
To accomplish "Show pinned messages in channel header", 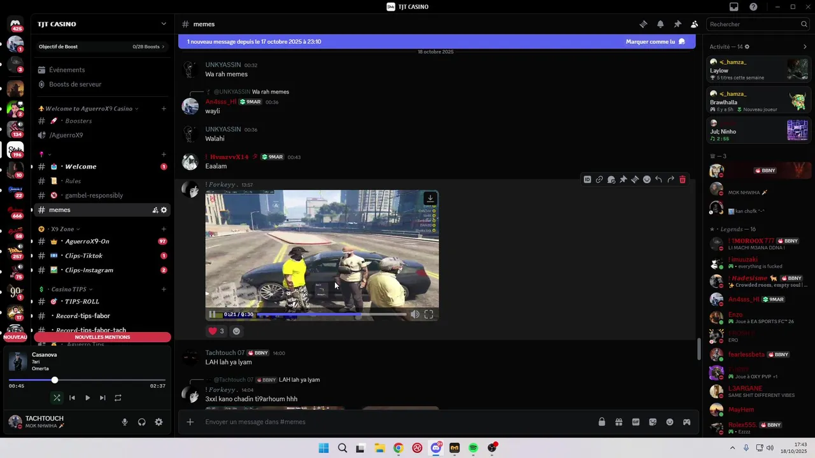I will pyautogui.click(x=677, y=24).
